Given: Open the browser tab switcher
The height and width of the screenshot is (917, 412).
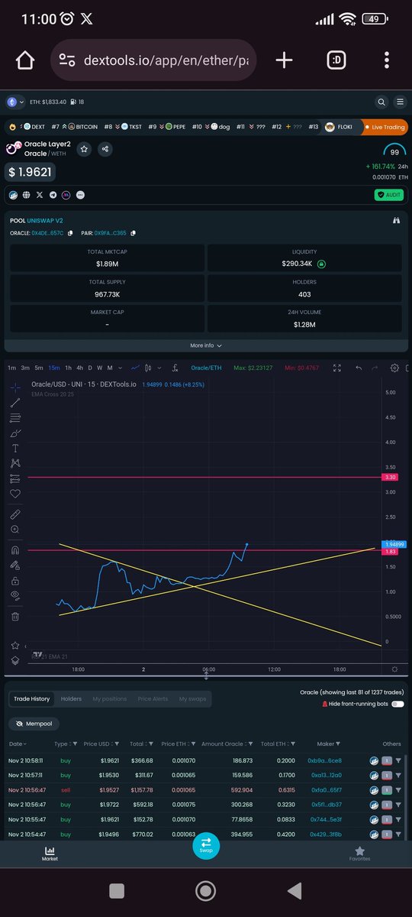Looking at the screenshot, I should (336, 60).
